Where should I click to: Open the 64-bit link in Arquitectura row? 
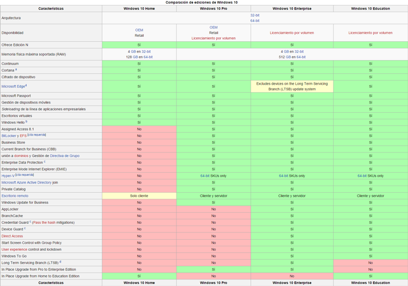pyautogui.click(x=254, y=21)
